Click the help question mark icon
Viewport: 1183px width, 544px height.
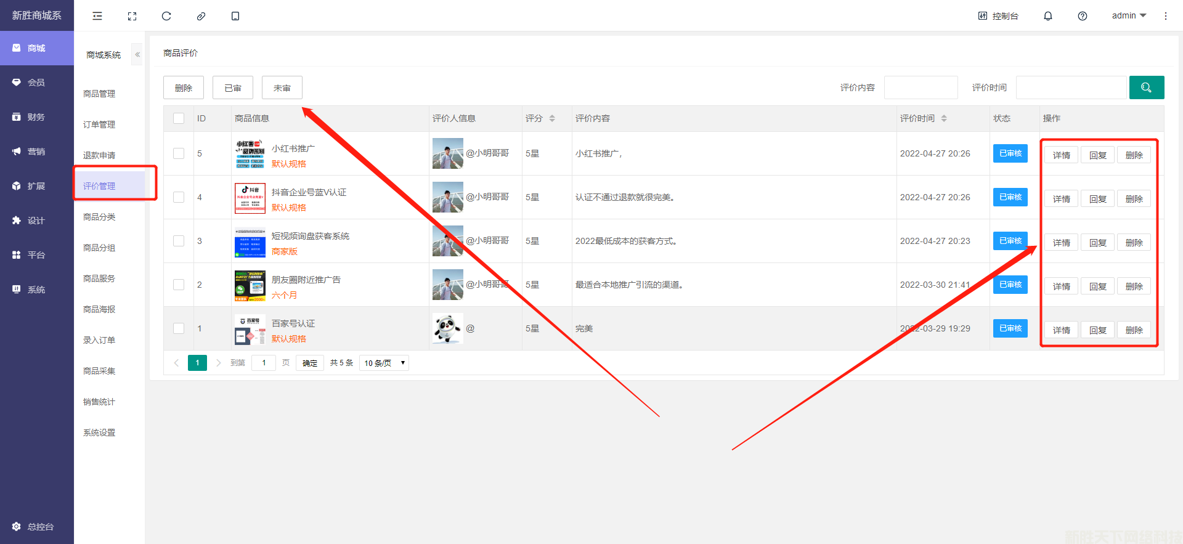[1082, 16]
